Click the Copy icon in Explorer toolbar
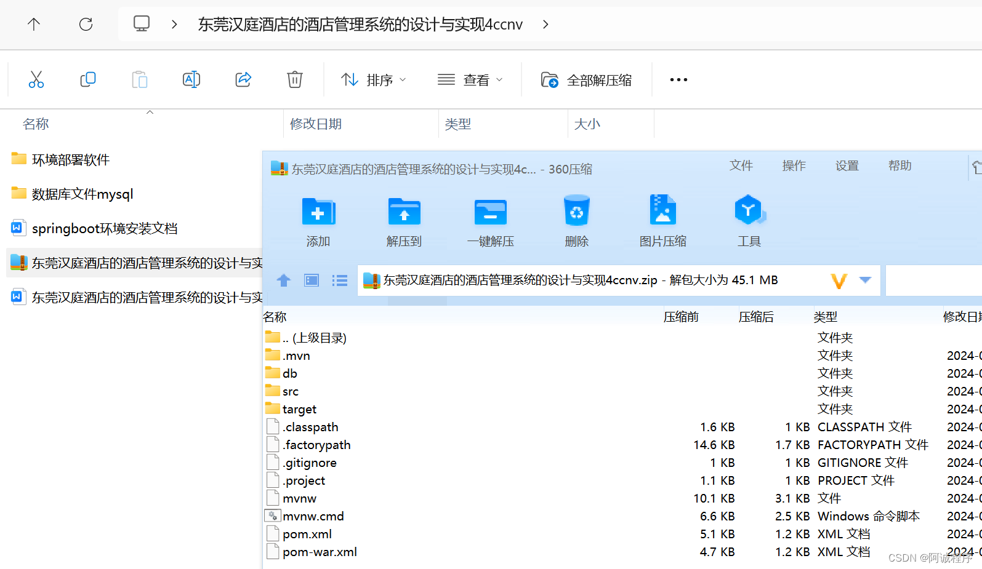This screenshot has width=982, height=569. pos(88,79)
